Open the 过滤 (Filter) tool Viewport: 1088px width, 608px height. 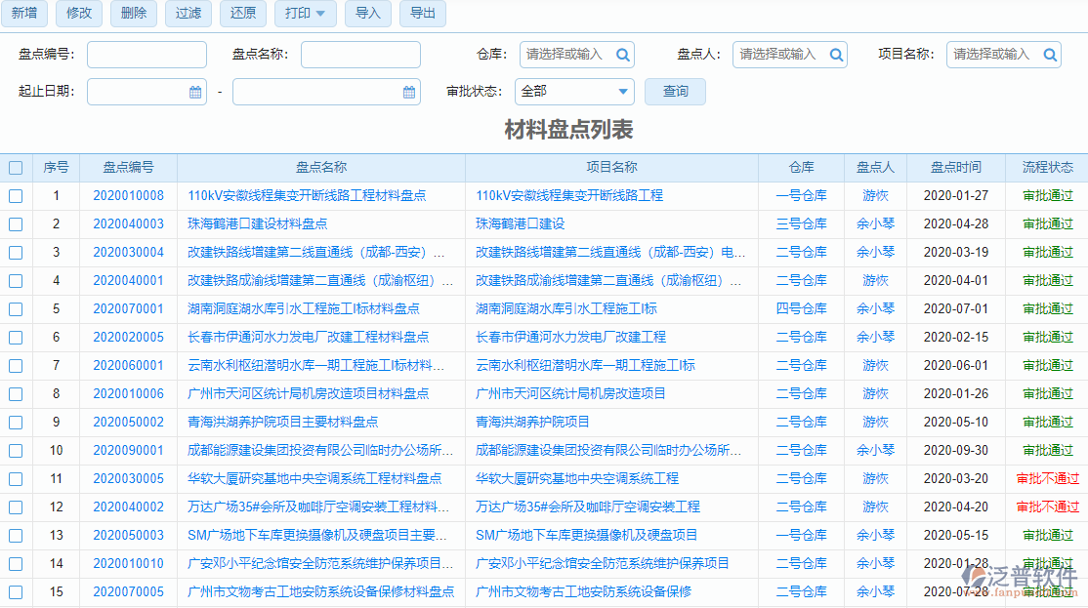pos(188,14)
